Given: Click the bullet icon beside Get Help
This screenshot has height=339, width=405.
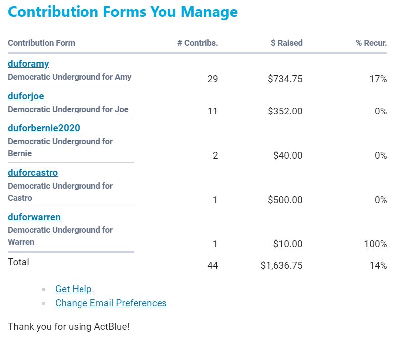Looking at the screenshot, I should (x=44, y=289).
